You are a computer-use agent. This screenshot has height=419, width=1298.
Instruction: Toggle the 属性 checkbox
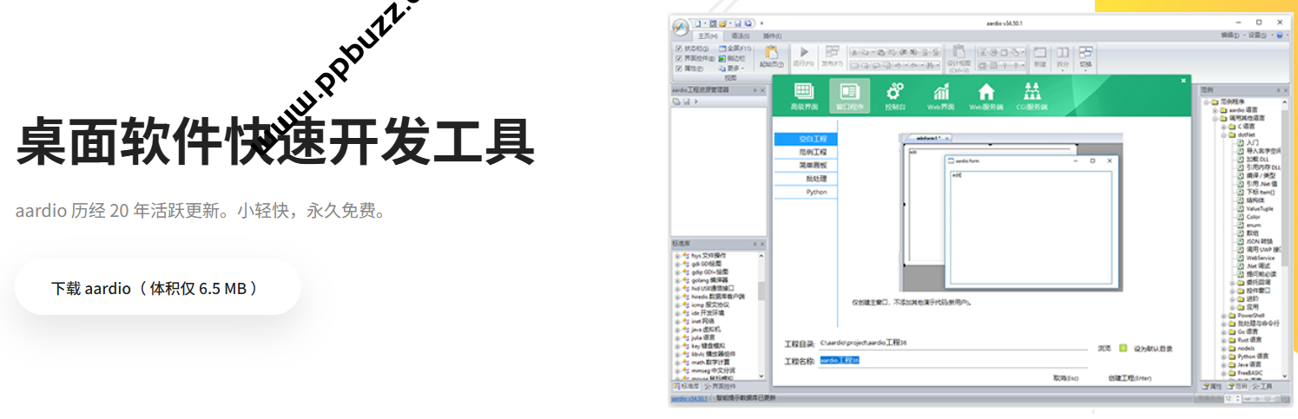(x=679, y=68)
